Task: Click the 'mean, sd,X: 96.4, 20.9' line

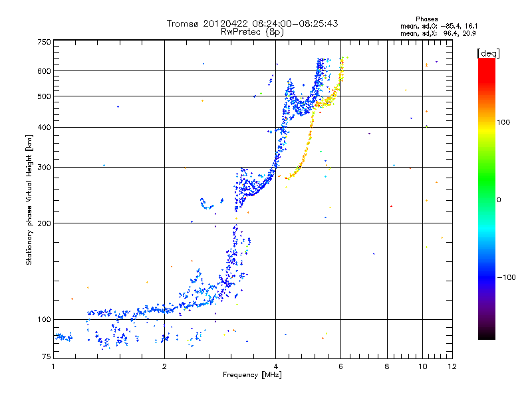Action: tap(438, 33)
